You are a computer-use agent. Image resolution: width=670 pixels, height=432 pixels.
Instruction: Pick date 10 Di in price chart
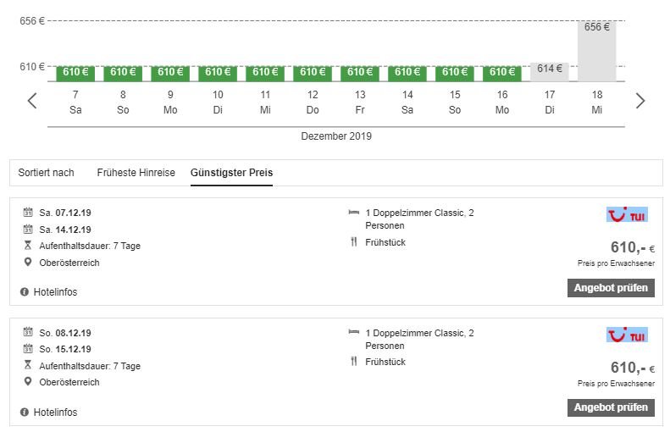218,101
